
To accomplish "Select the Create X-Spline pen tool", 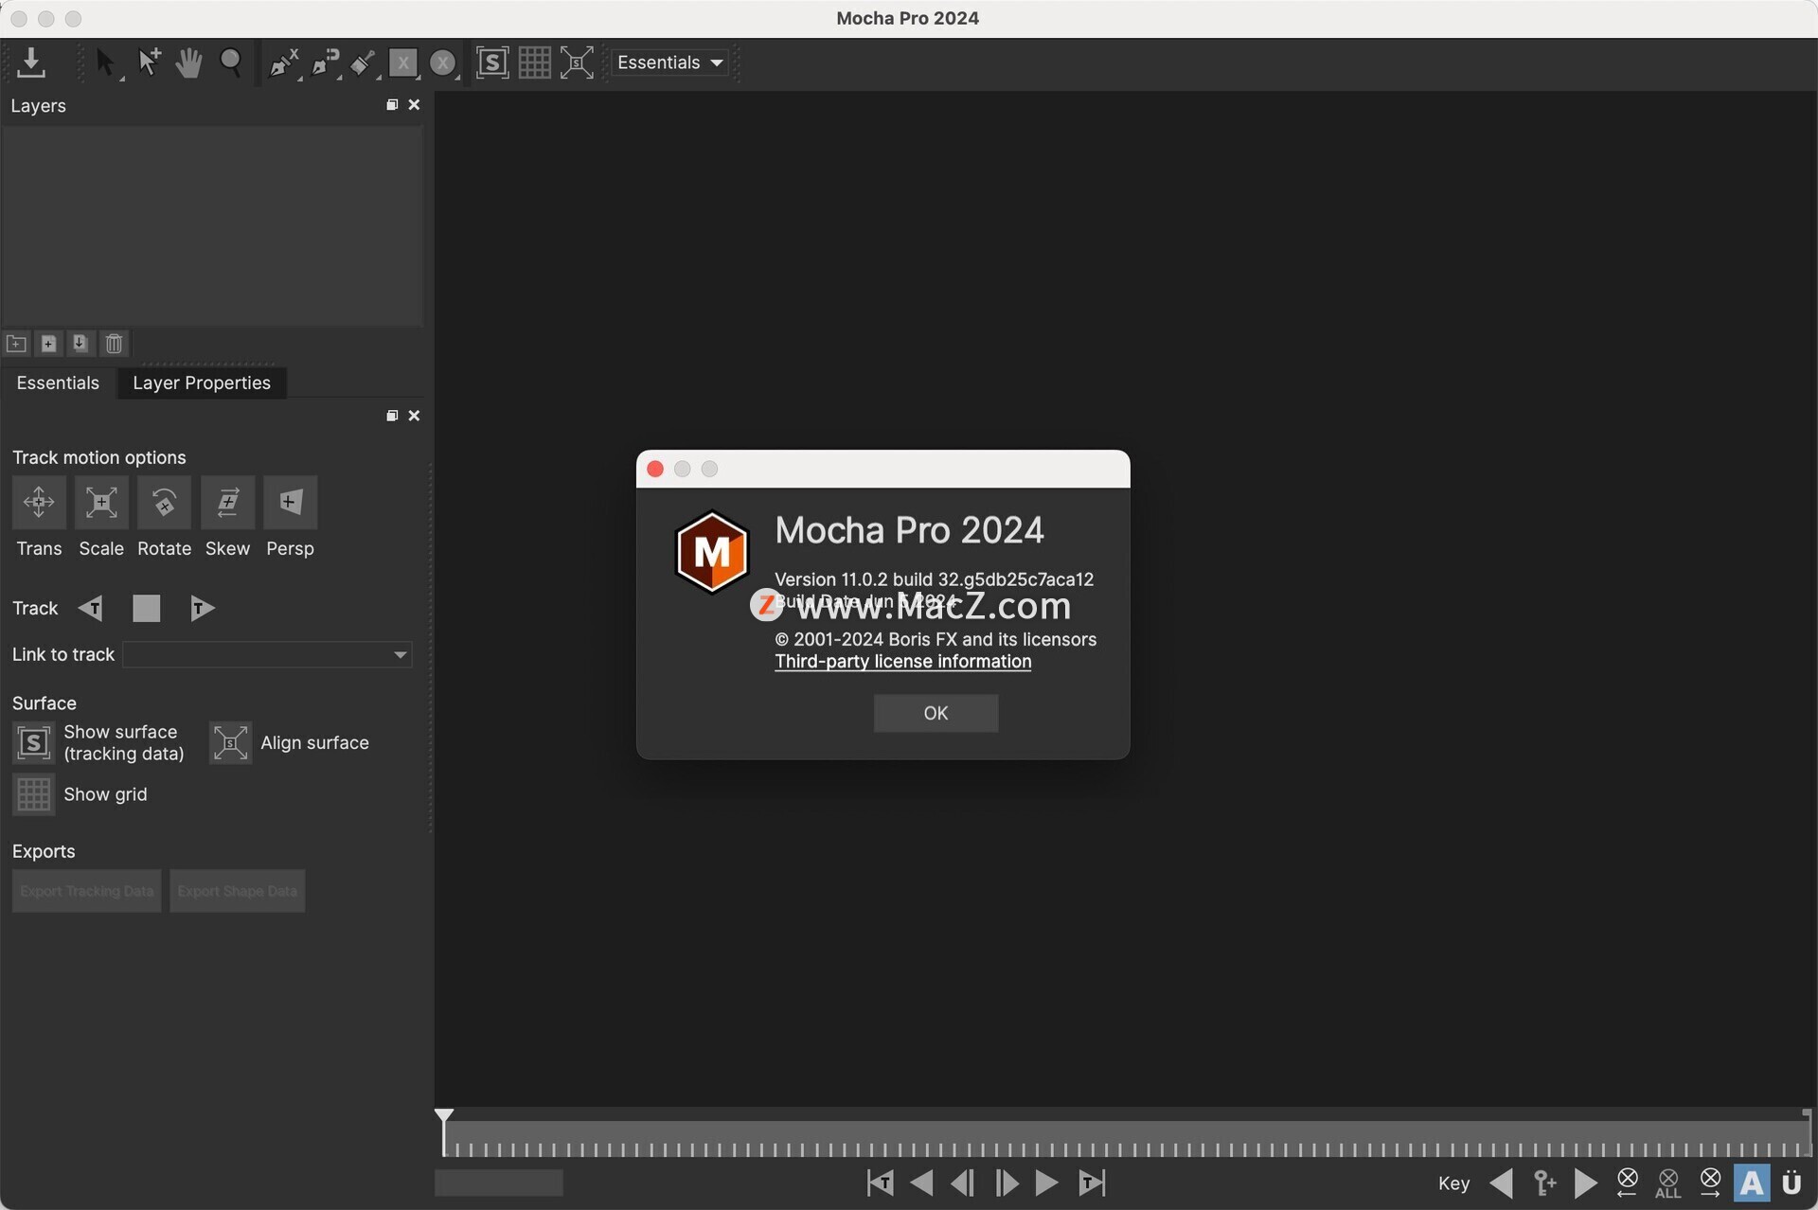I will click(283, 63).
